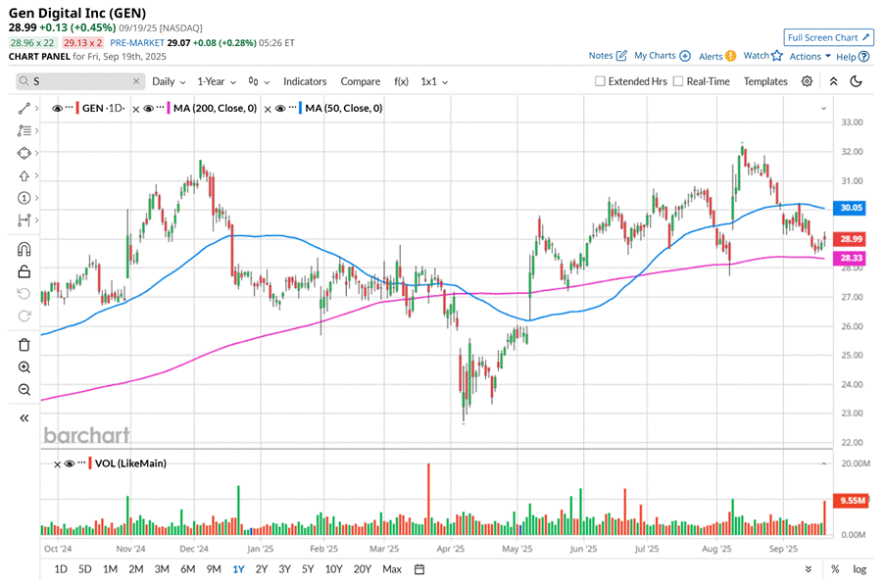Zoom out of the chart
Image resolution: width=885 pixels, height=584 pixels.
coord(24,390)
